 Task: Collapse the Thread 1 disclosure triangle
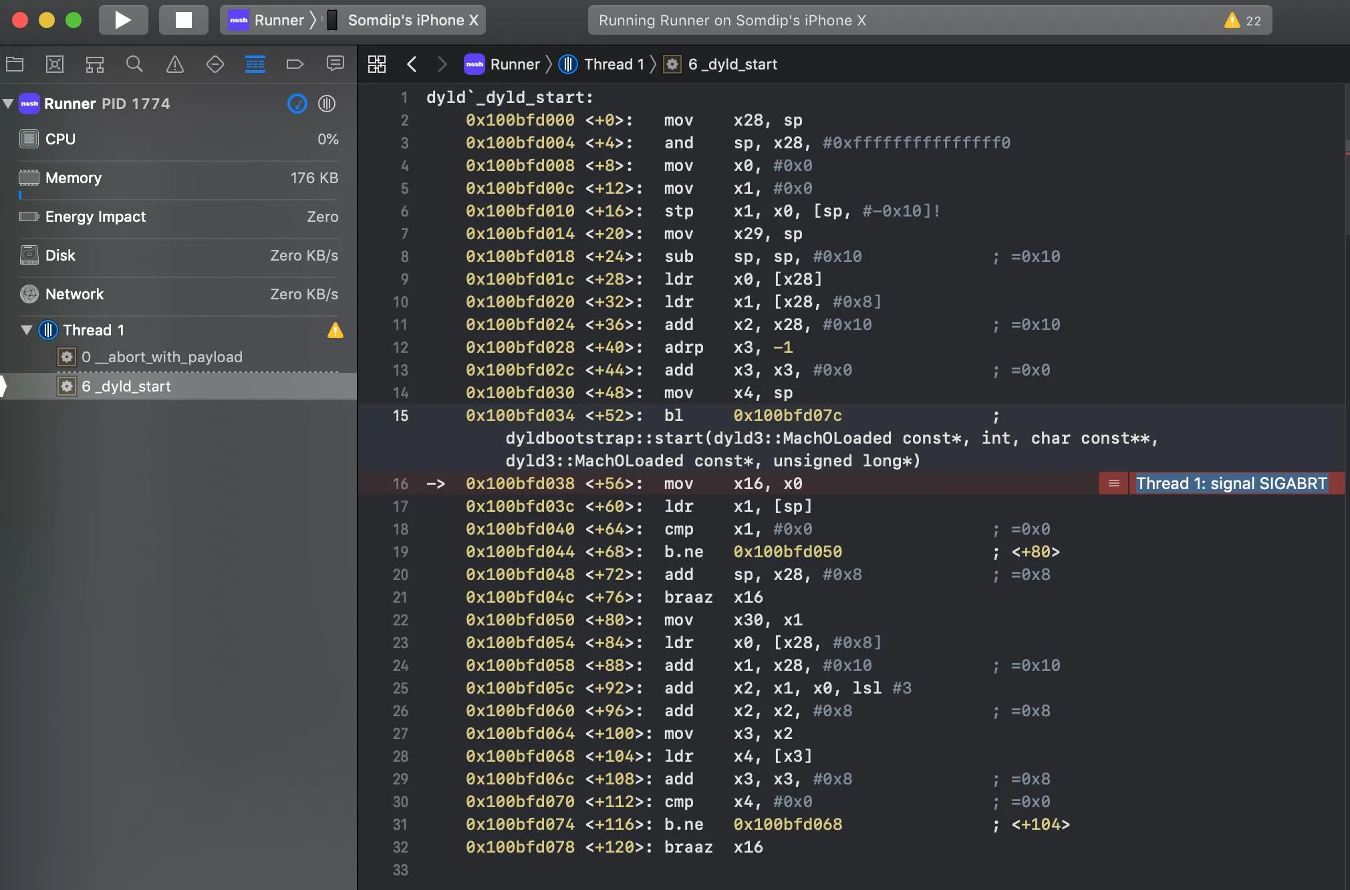(27, 330)
